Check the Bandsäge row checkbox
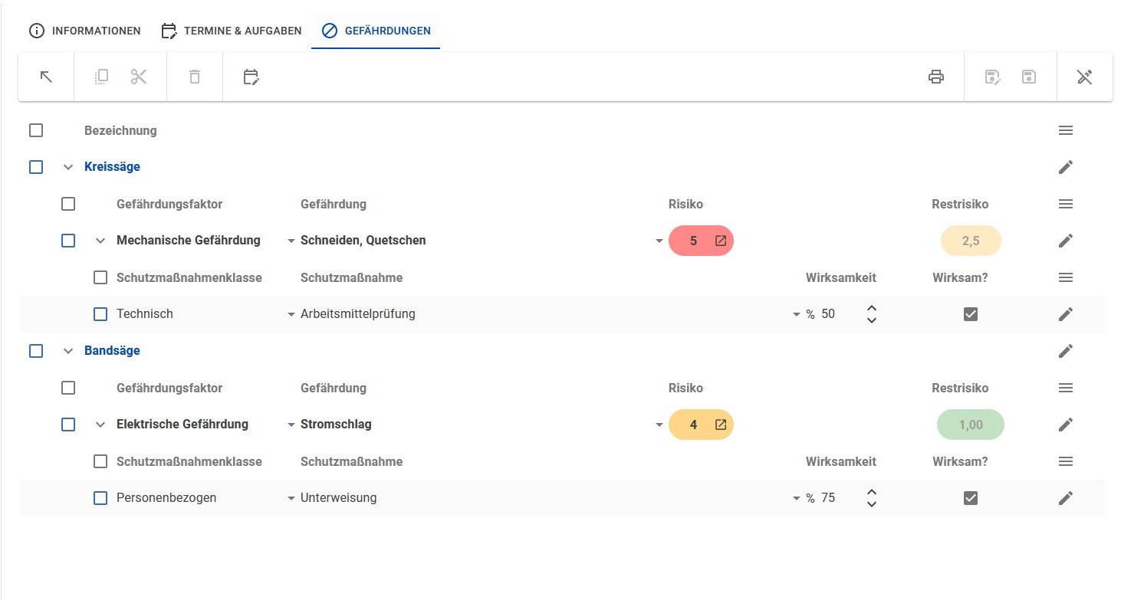This screenshot has height=600, width=1121. 36,351
